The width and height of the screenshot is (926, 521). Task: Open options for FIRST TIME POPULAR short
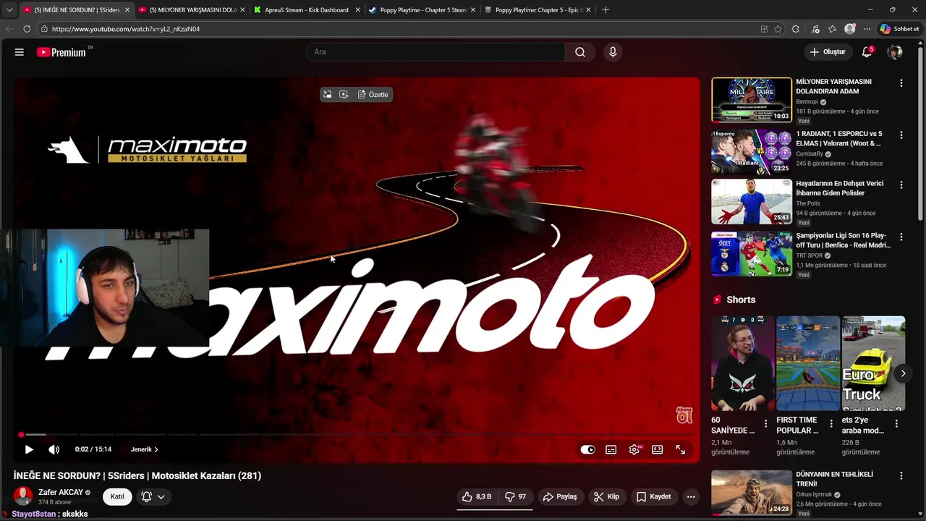coord(831,424)
